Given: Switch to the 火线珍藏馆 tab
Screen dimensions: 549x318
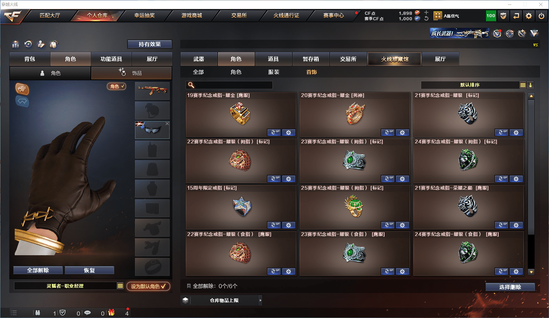Looking at the screenshot, I should [394, 59].
